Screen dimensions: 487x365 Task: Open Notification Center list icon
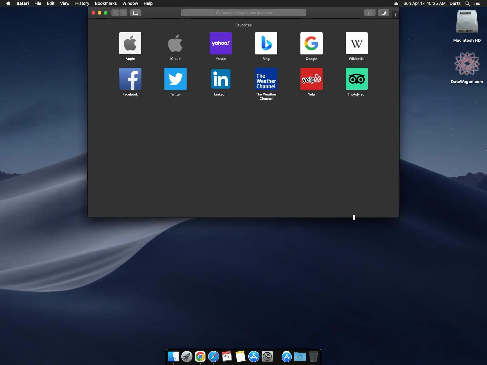pos(477,3)
